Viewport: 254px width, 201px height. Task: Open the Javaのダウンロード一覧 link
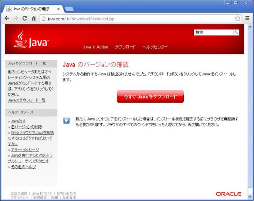click(x=27, y=100)
